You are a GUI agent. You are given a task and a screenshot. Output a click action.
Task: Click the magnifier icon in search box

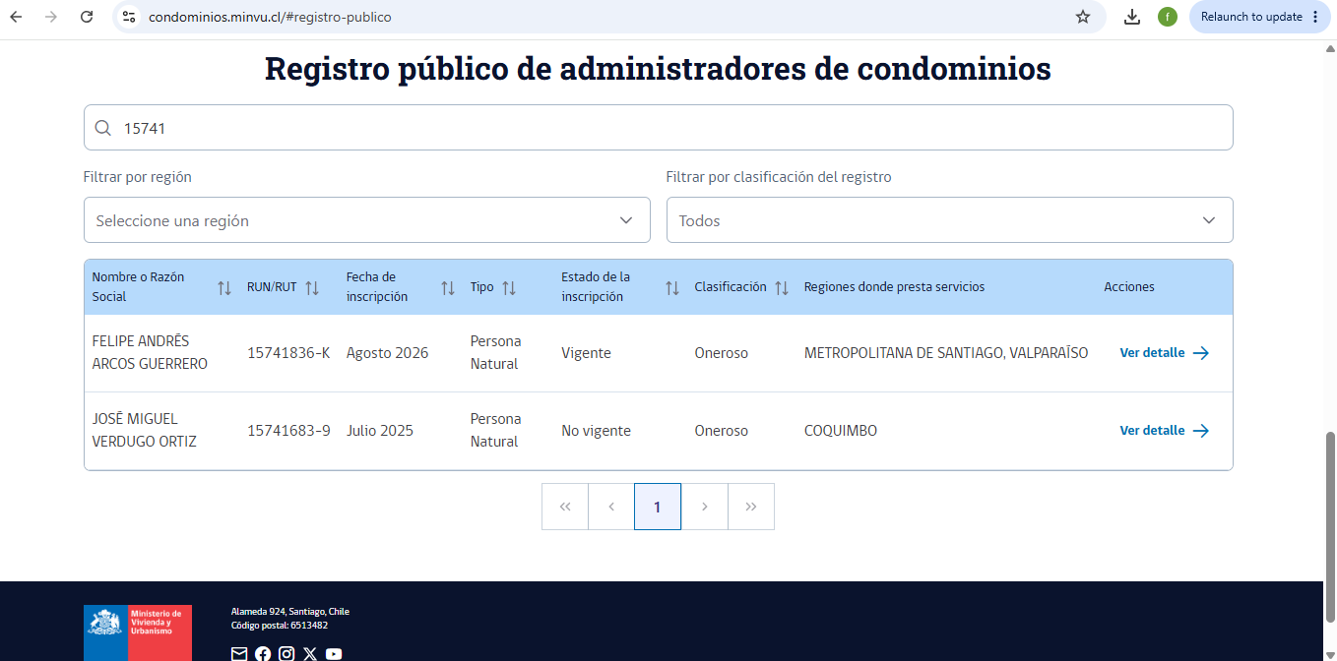click(x=102, y=128)
